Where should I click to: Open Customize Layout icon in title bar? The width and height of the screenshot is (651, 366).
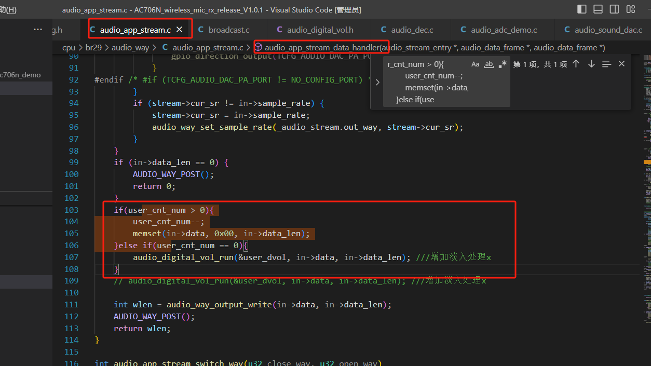pyautogui.click(x=631, y=9)
